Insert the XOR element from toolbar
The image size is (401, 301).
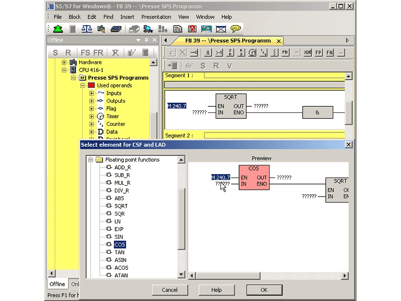(x=307, y=53)
